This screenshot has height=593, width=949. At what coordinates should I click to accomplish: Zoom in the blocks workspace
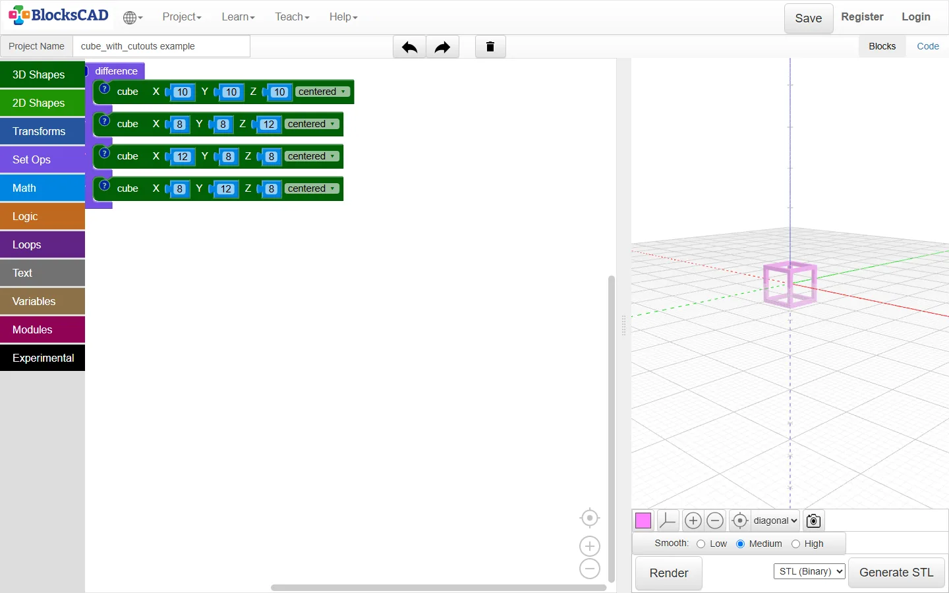pos(590,546)
